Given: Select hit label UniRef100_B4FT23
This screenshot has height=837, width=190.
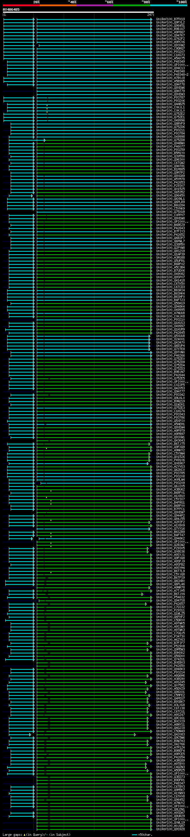Looking at the screenshot, I should [170, 300].
